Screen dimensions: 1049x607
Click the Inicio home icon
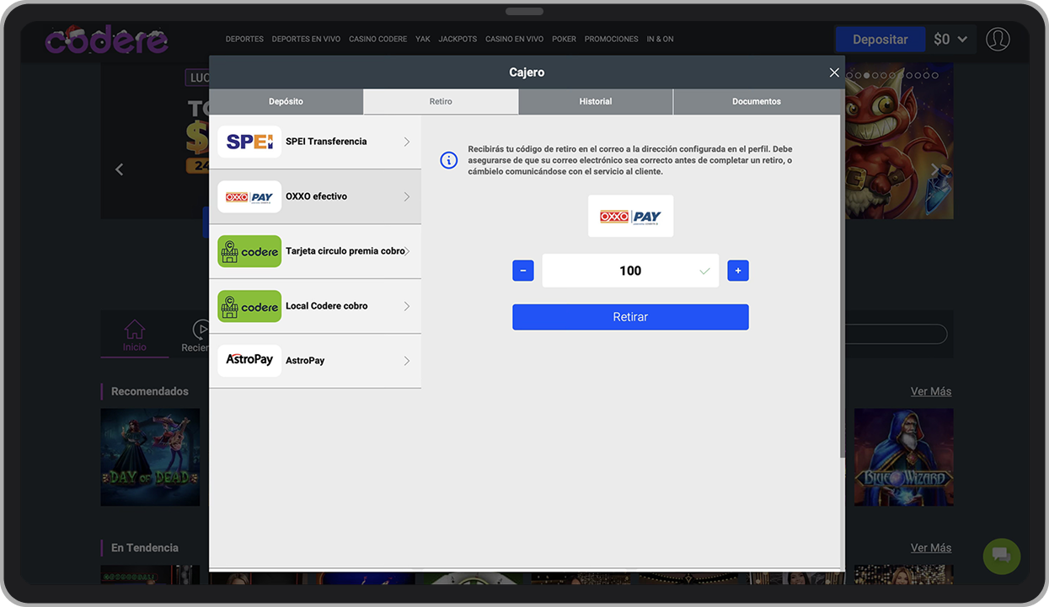coord(135,330)
